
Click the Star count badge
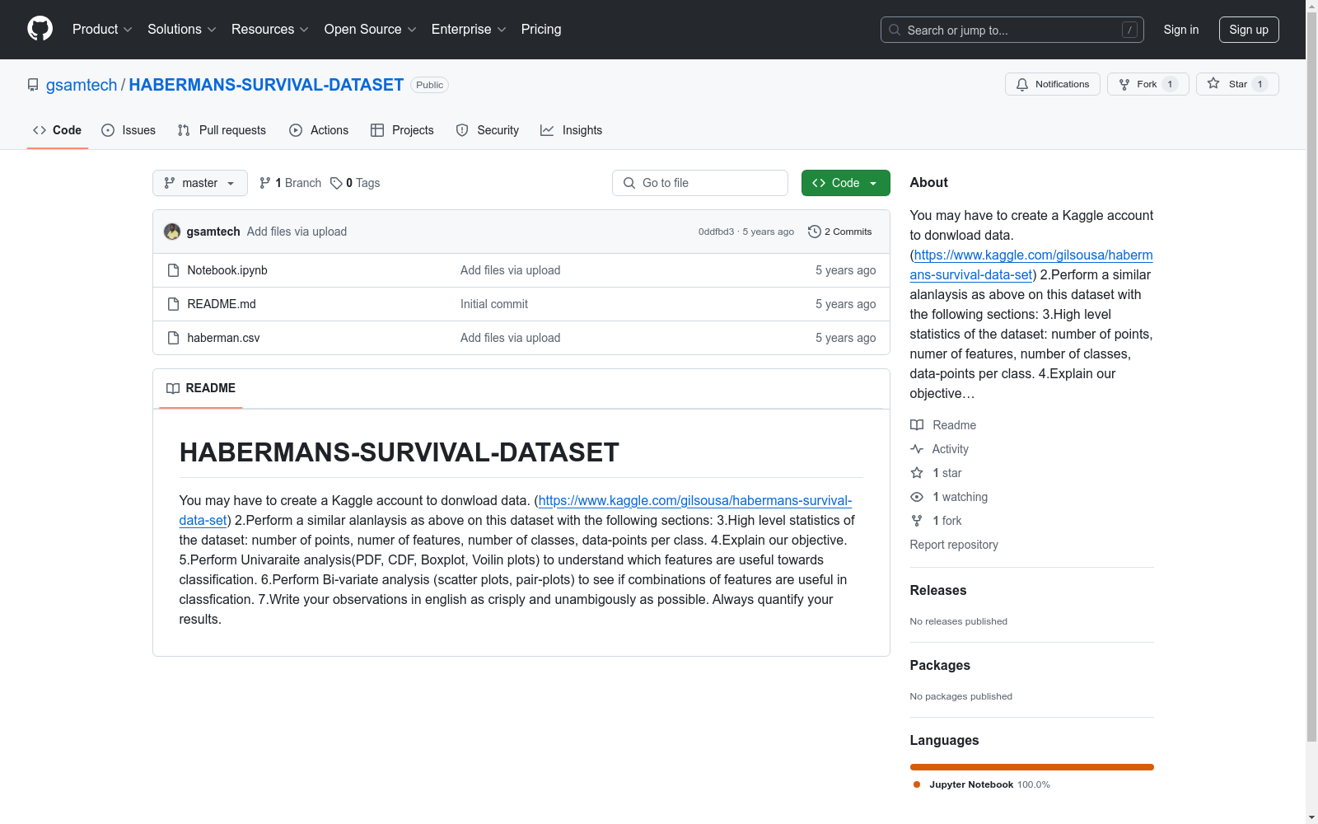1260,84
